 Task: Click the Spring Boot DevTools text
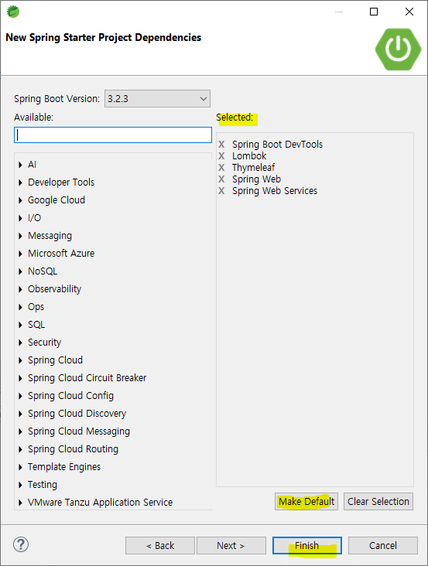click(x=277, y=145)
